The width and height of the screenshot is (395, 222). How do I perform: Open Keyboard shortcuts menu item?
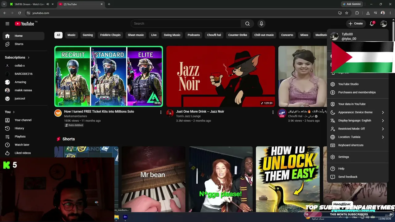click(357, 145)
